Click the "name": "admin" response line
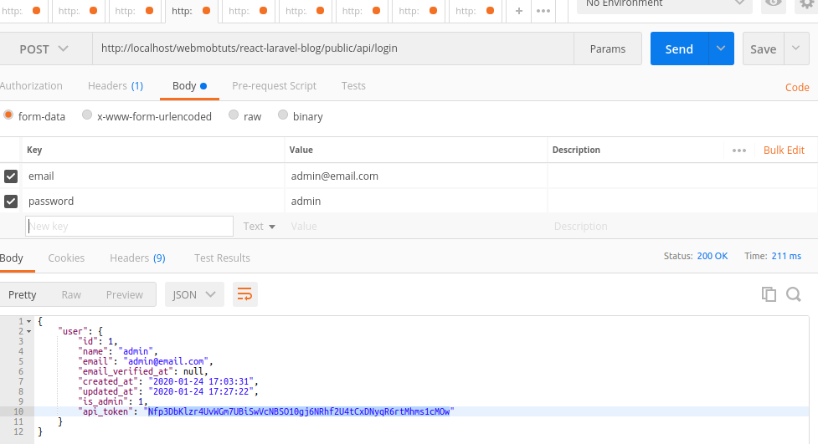The image size is (818, 444). coord(117,351)
